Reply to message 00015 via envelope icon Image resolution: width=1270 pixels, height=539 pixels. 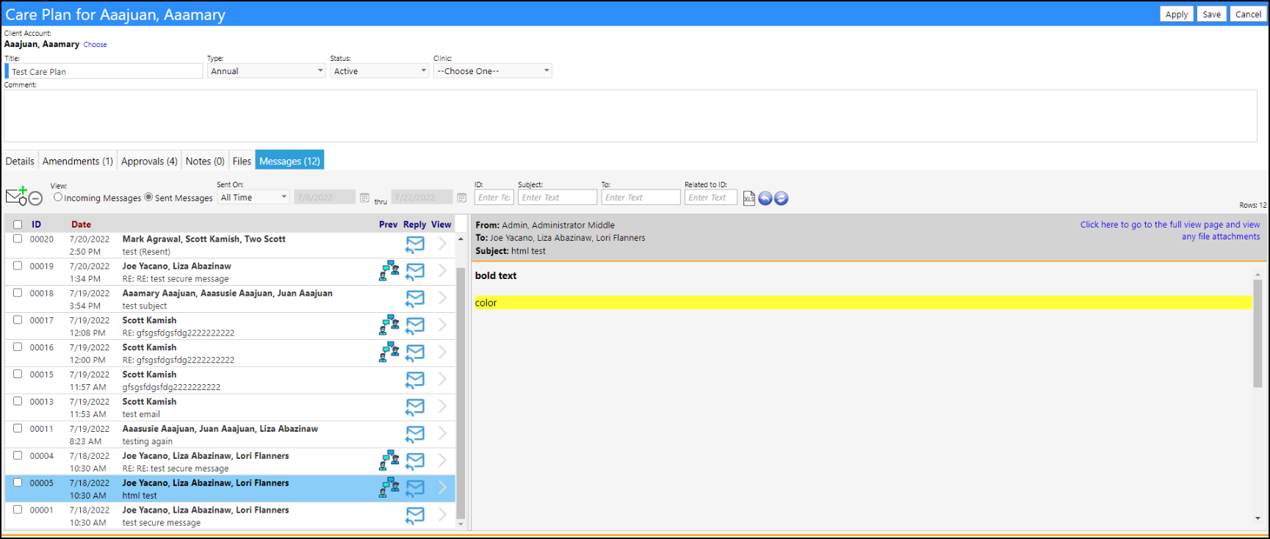point(415,380)
